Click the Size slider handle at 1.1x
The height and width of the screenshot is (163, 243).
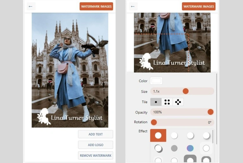[185, 91]
